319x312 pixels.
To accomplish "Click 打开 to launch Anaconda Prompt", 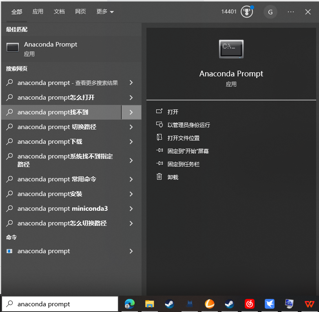I will click(173, 112).
